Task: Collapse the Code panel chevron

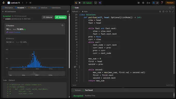Action: tap(173, 7)
